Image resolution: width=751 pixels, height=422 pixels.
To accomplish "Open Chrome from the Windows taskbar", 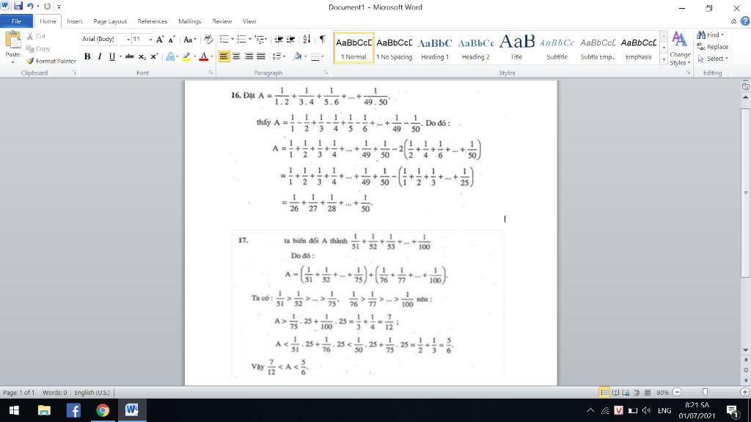I will [x=103, y=410].
